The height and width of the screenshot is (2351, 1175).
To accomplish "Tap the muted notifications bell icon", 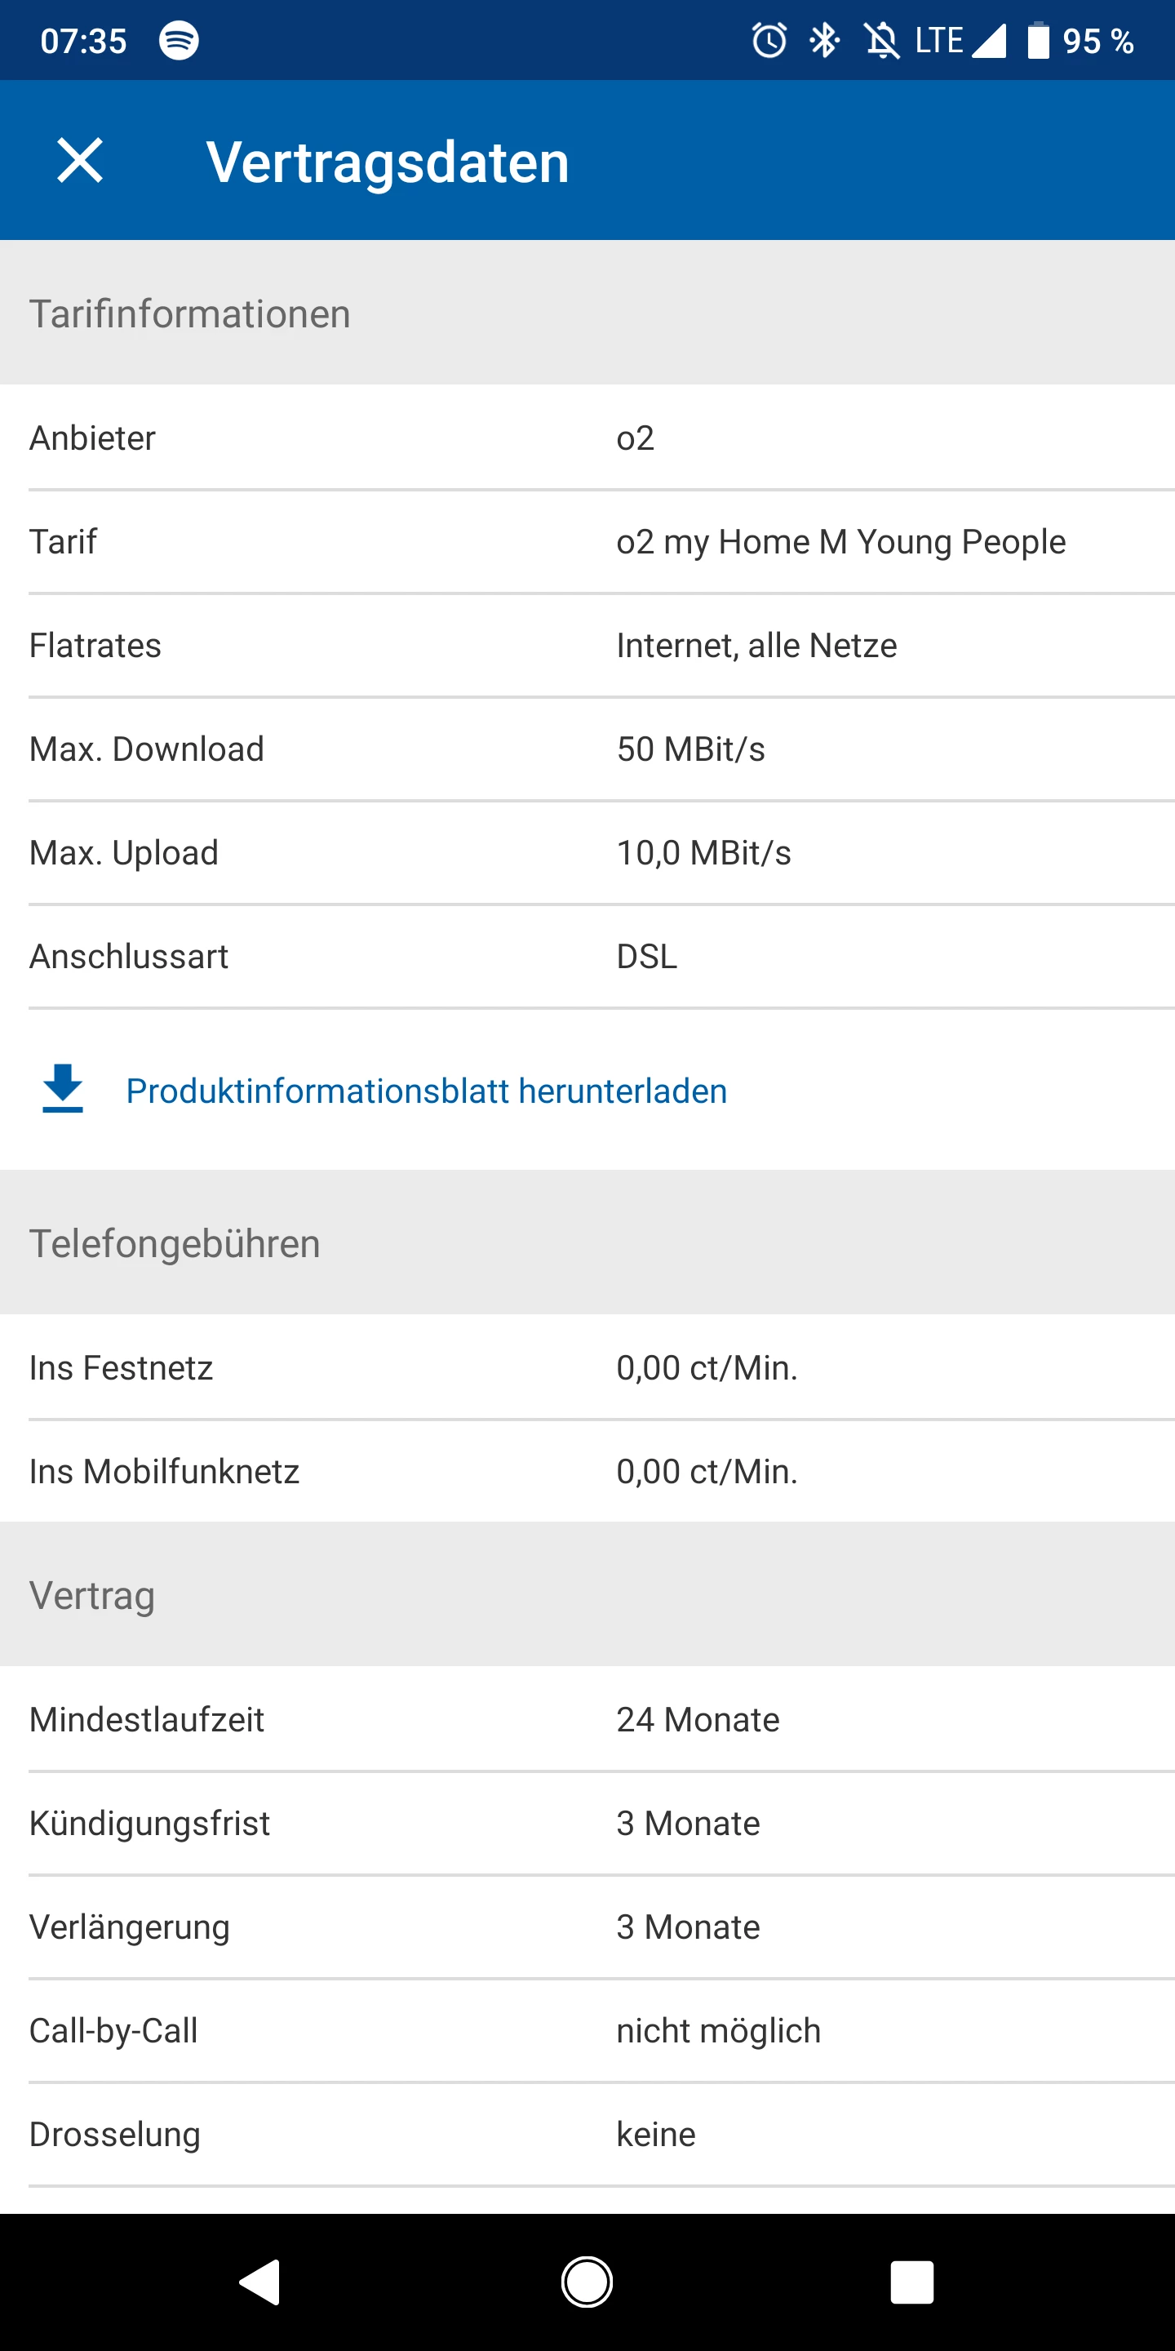I will click(881, 40).
